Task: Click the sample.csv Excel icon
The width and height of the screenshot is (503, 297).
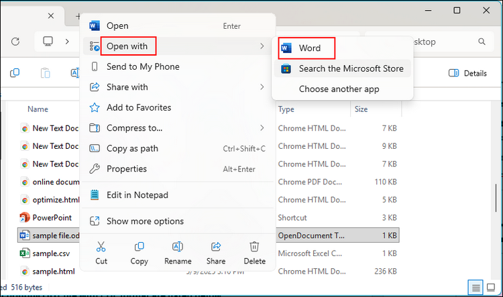Action: 25,253
